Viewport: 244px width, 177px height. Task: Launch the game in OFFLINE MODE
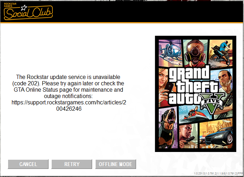pyautogui.click(x=116, y=164)
